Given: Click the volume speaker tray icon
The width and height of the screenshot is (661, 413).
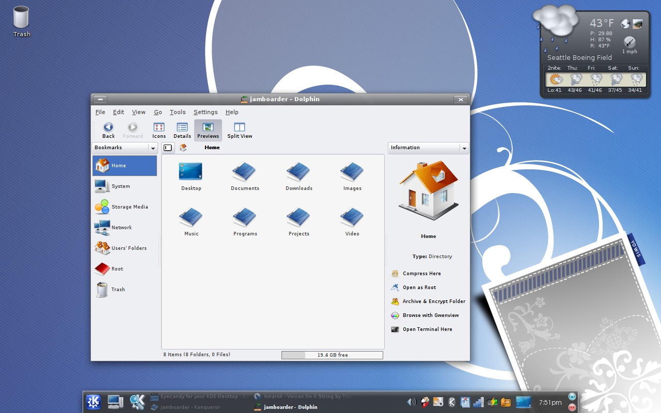Looking at the screenshot, I should point(412,402).
